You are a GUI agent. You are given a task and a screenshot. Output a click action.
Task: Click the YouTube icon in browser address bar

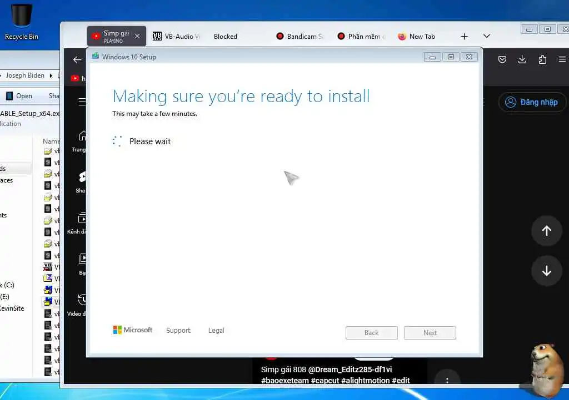(x=75, y=78)
